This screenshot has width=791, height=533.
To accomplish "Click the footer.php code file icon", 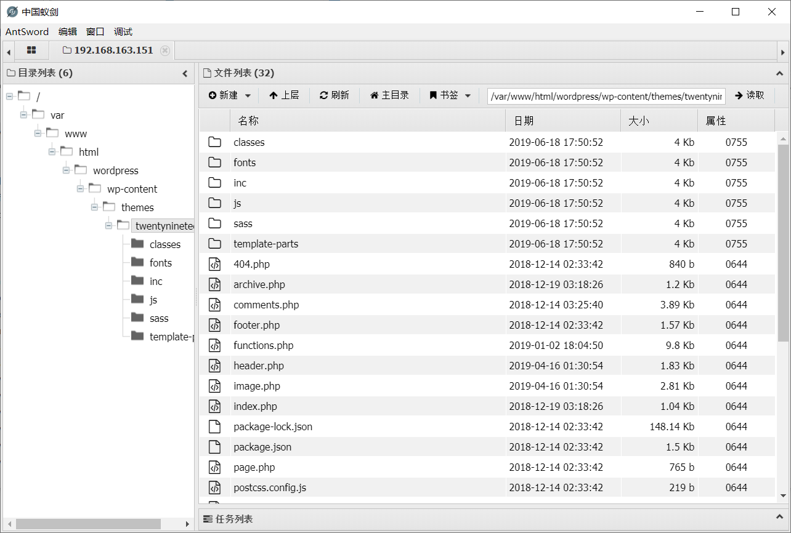I will 214,325.
